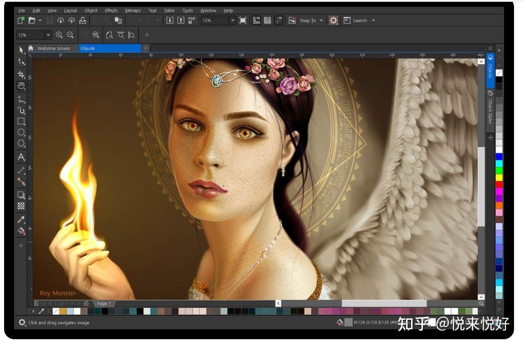Viewport: 524px width, 346px height.
Task: Click the Page 1 tab
Action: point(103,303)
